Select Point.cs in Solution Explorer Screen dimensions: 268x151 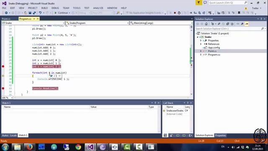pyautogui.click(x=212, y=51)
